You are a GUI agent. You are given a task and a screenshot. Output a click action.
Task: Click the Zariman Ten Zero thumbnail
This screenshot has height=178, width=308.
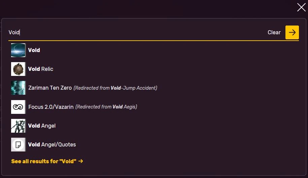[18, 88]
